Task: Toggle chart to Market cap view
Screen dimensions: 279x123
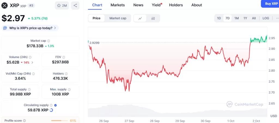Action: tap(118, 18)
